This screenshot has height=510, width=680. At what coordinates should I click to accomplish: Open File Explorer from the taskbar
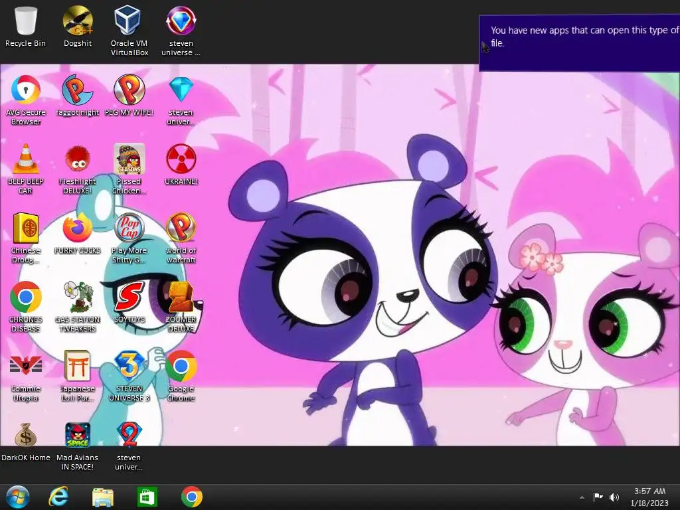point(103,497)
